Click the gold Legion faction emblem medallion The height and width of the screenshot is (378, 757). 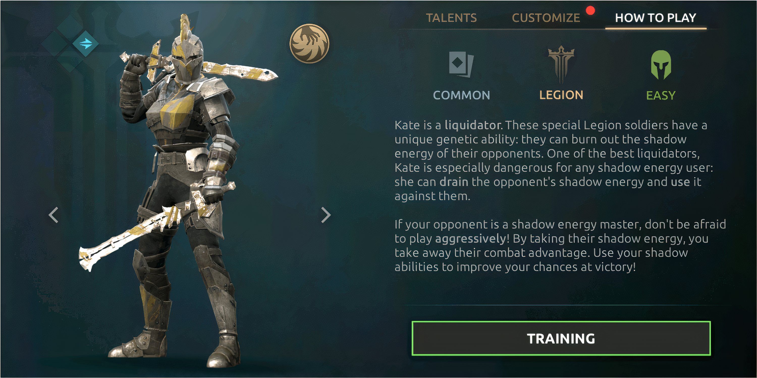(x=309, y=43)
